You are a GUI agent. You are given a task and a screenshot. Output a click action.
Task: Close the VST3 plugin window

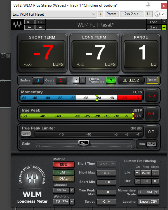(x=164, y=6)
